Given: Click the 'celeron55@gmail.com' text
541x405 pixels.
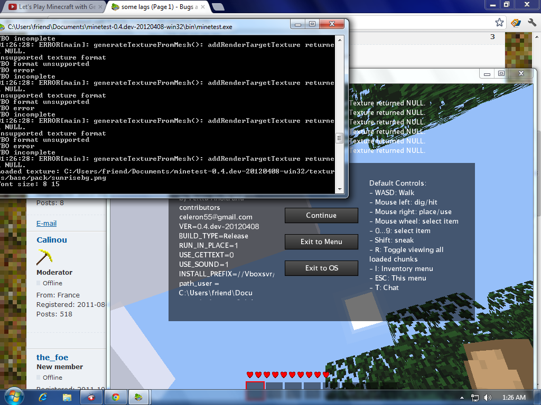Looking at the screenshot, I should (216, 217).
